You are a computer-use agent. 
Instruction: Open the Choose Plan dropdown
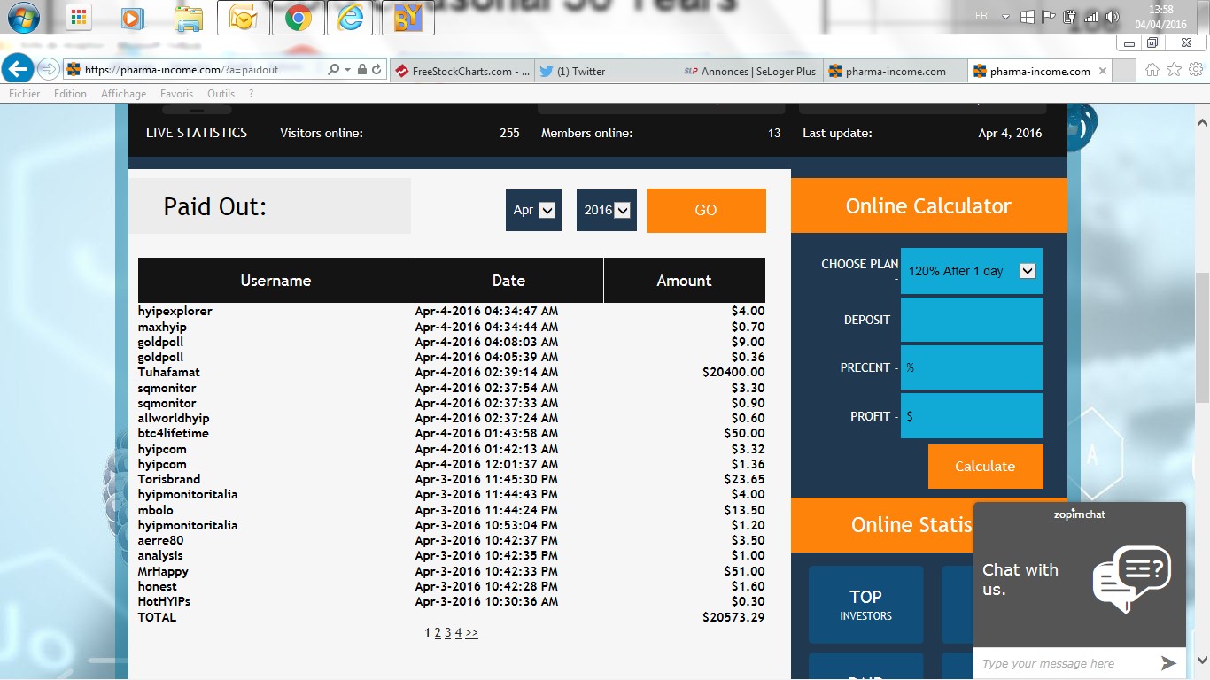(972, 271)
